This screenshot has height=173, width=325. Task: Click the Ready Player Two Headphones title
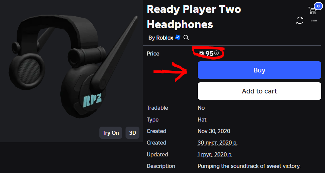tap(194, 17)
